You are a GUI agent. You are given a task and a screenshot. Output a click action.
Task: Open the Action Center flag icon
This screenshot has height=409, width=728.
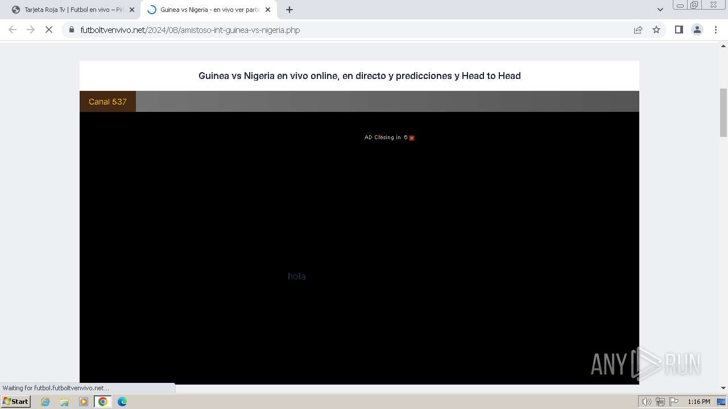(x=673, y=402)
